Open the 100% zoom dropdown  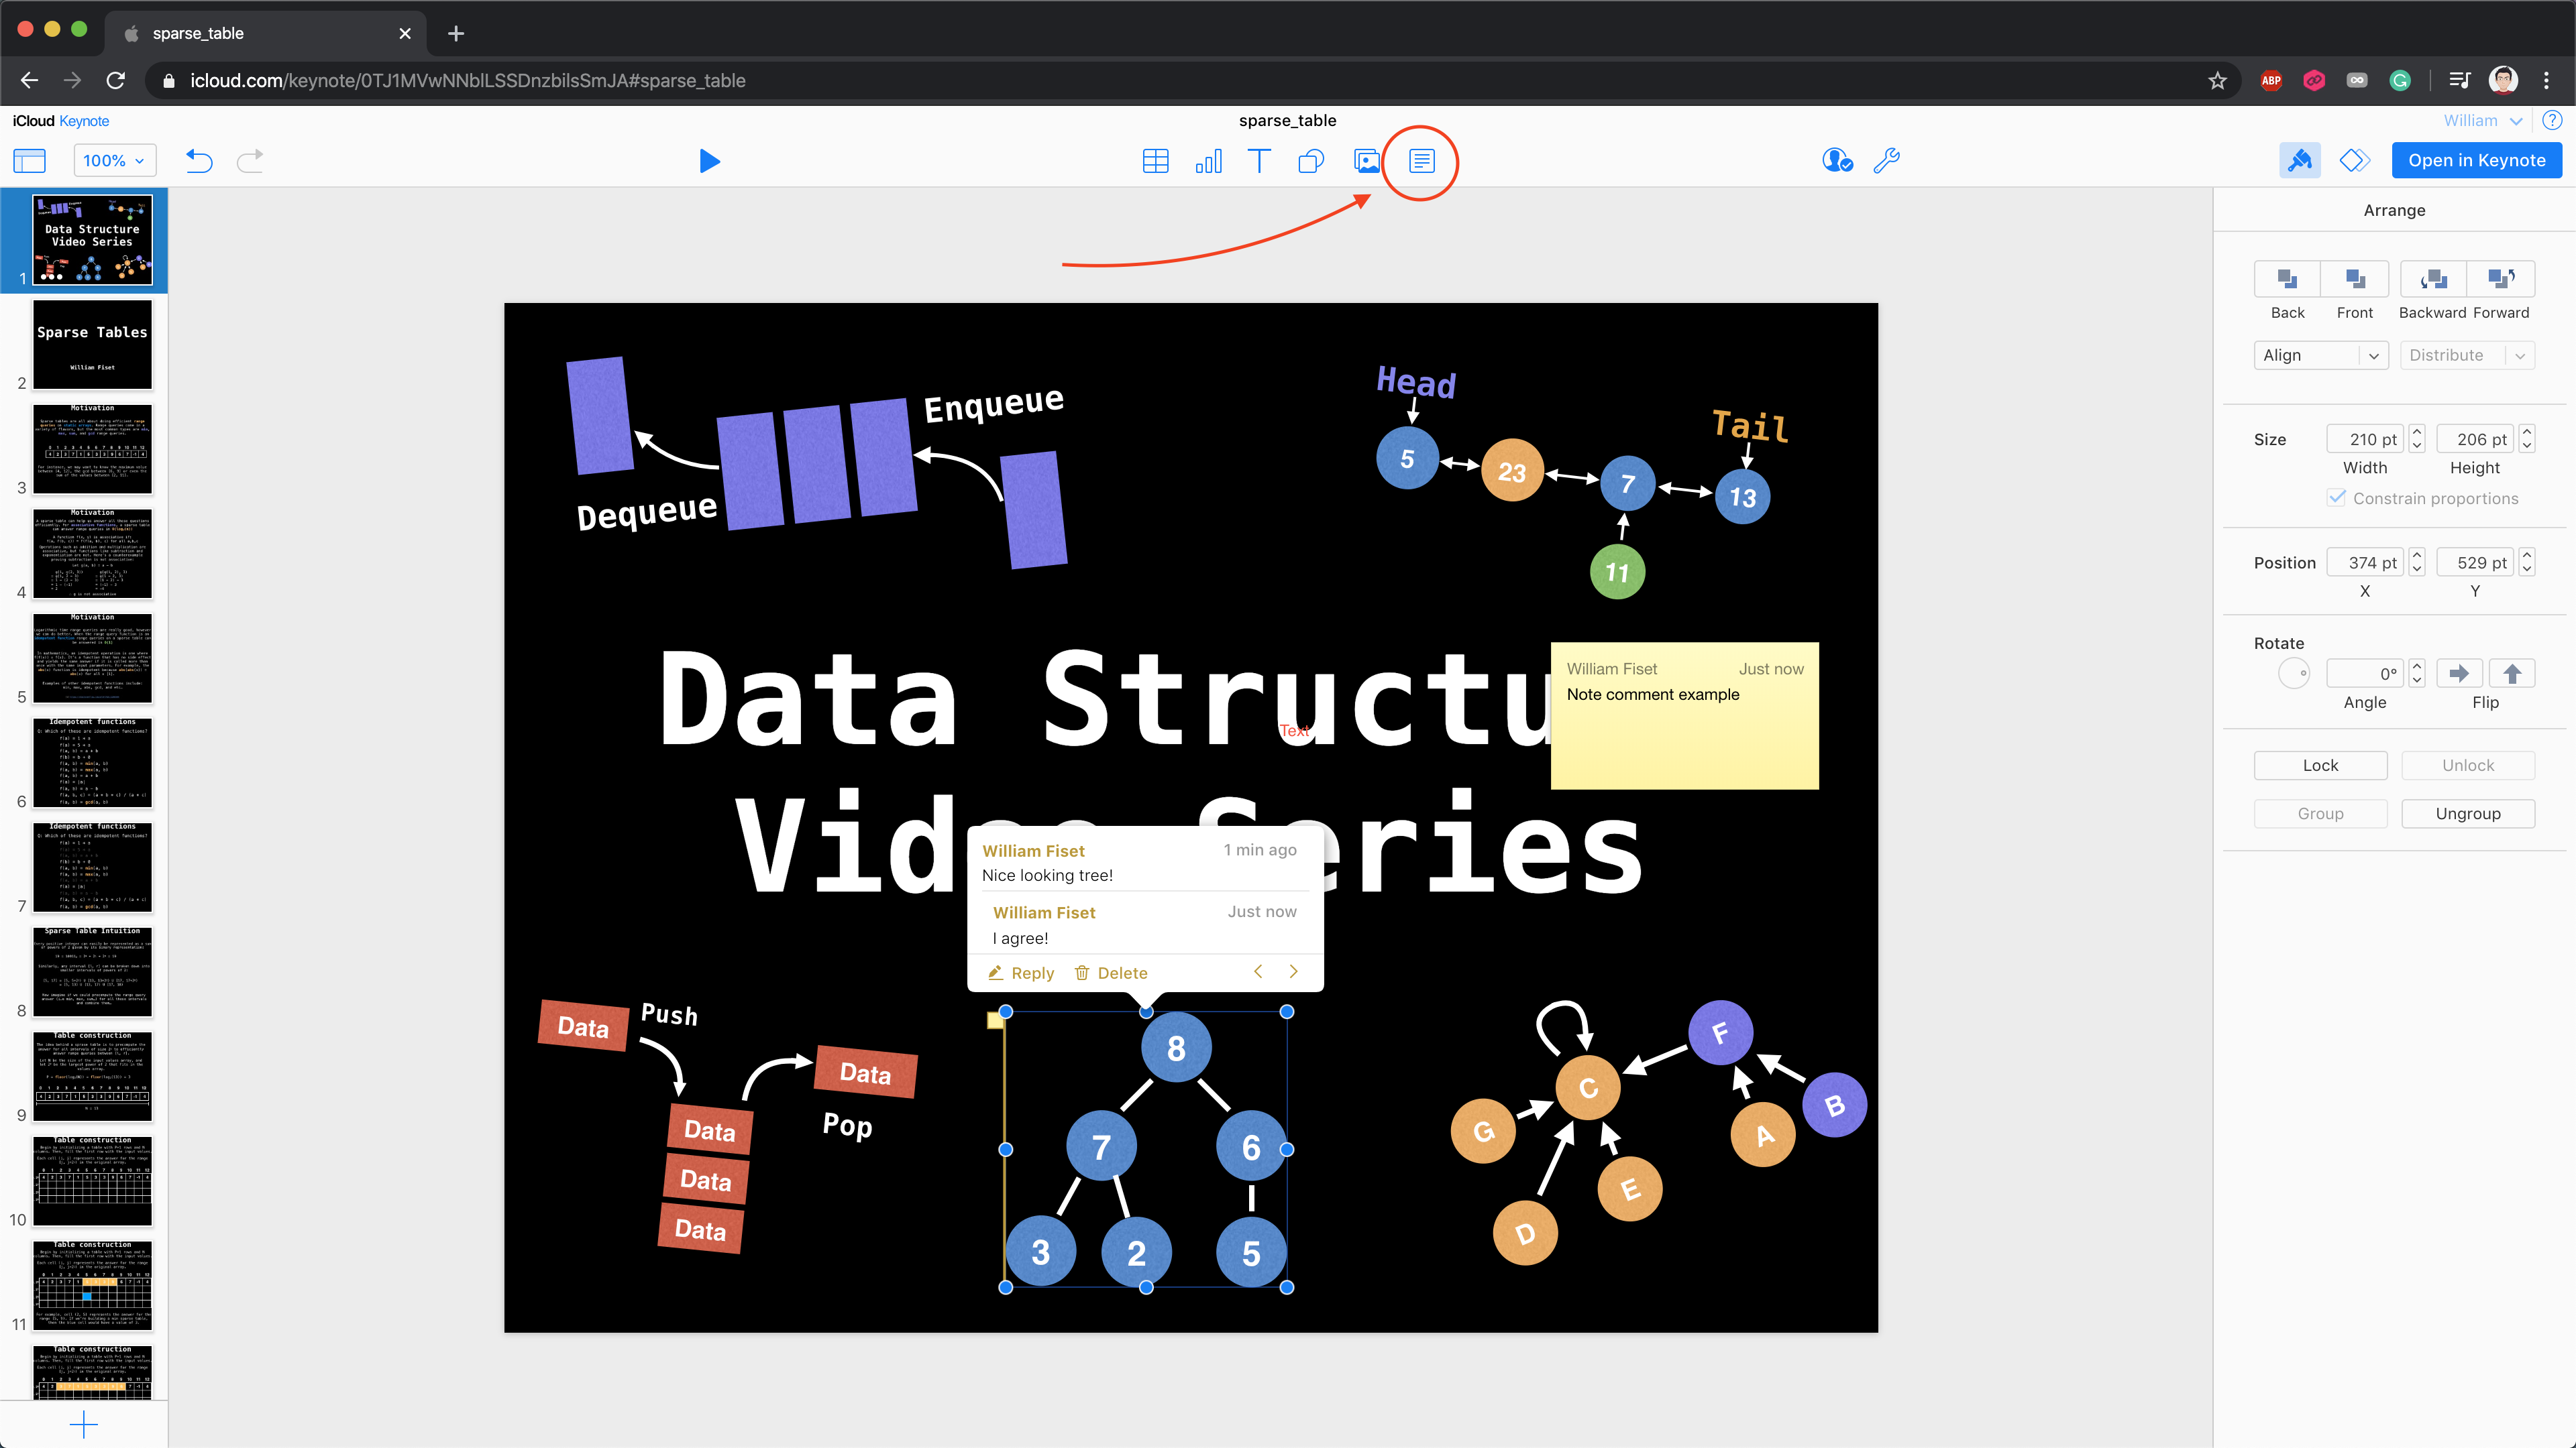(x=114, y=161)
